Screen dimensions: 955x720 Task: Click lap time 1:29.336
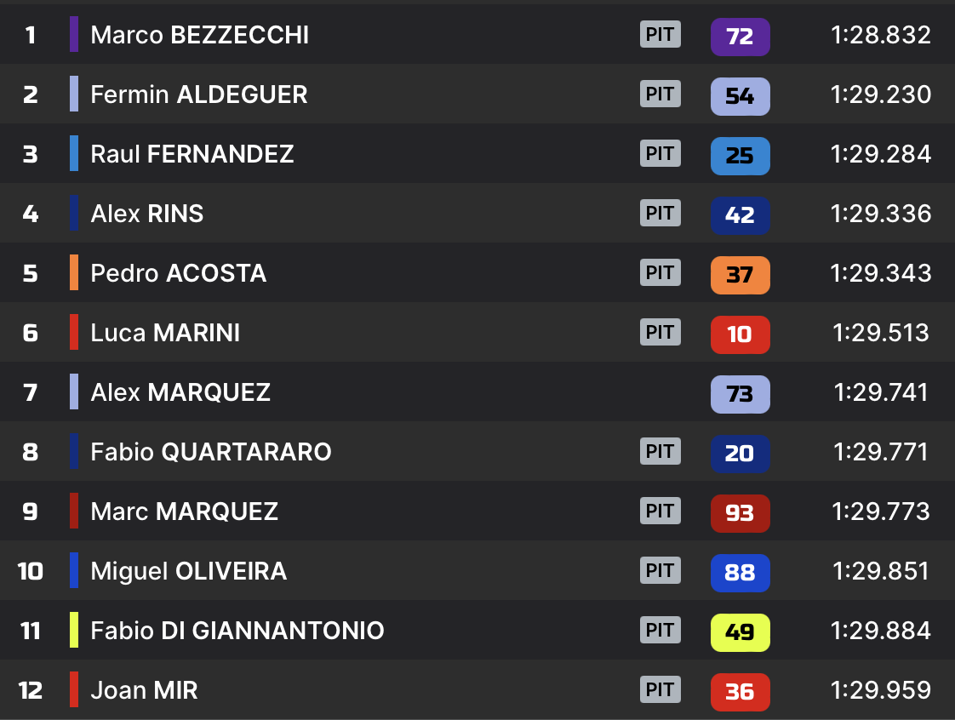[x=880, y=214]
